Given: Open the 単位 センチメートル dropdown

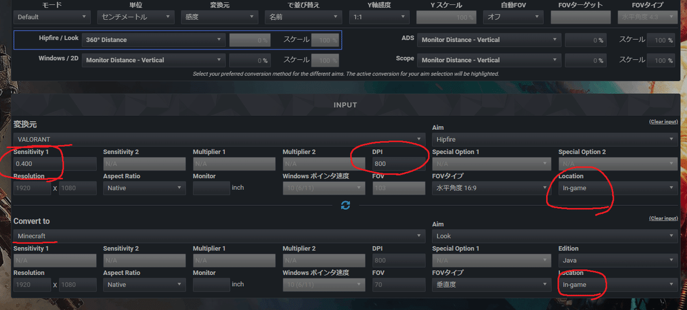Looking at the screenshot, I should tap(136, 17).
